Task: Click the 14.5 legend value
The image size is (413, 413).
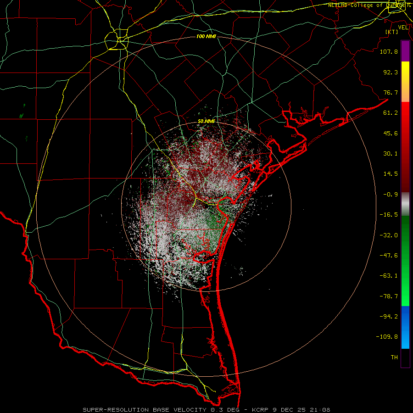Action: click(x=391, y=174)
